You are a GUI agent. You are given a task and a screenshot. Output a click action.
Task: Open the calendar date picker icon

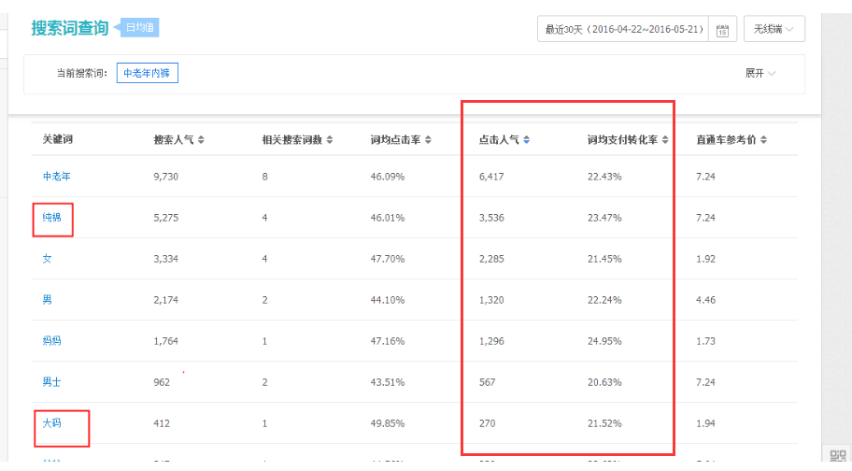point(722,31)
